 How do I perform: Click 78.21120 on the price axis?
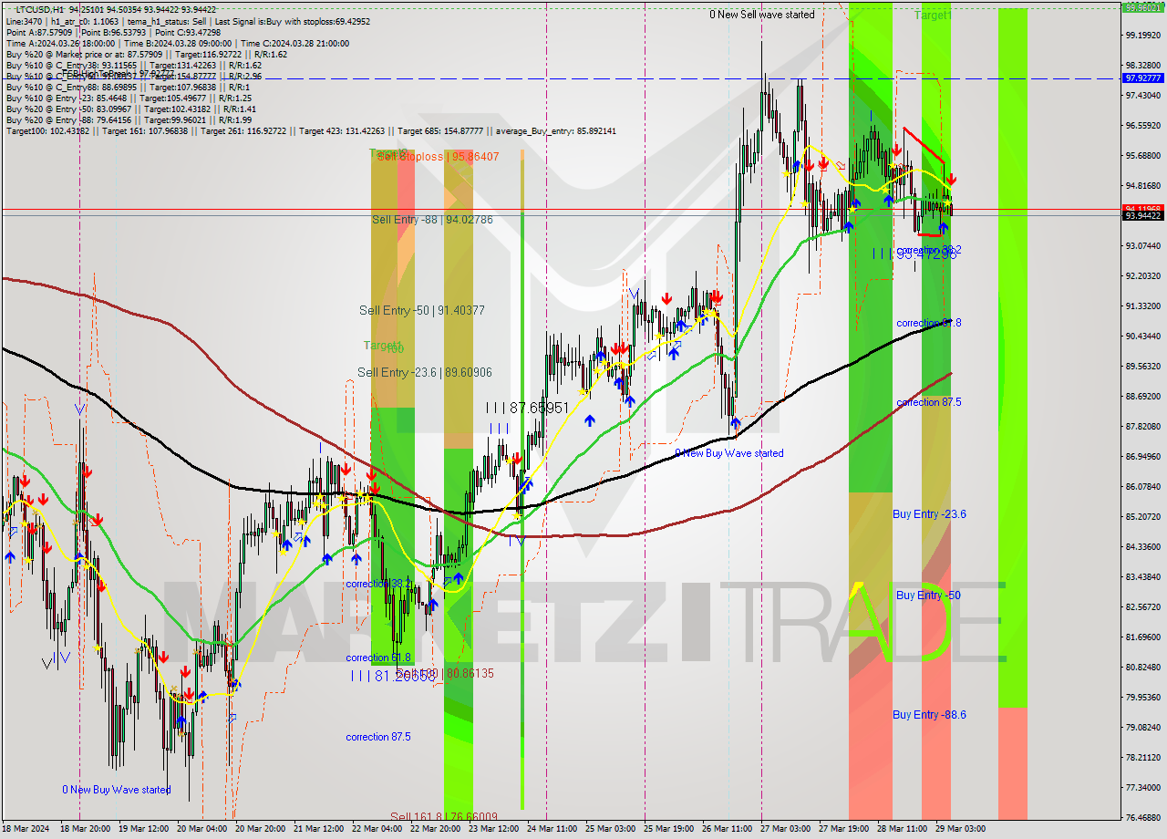pos(1143,757)
